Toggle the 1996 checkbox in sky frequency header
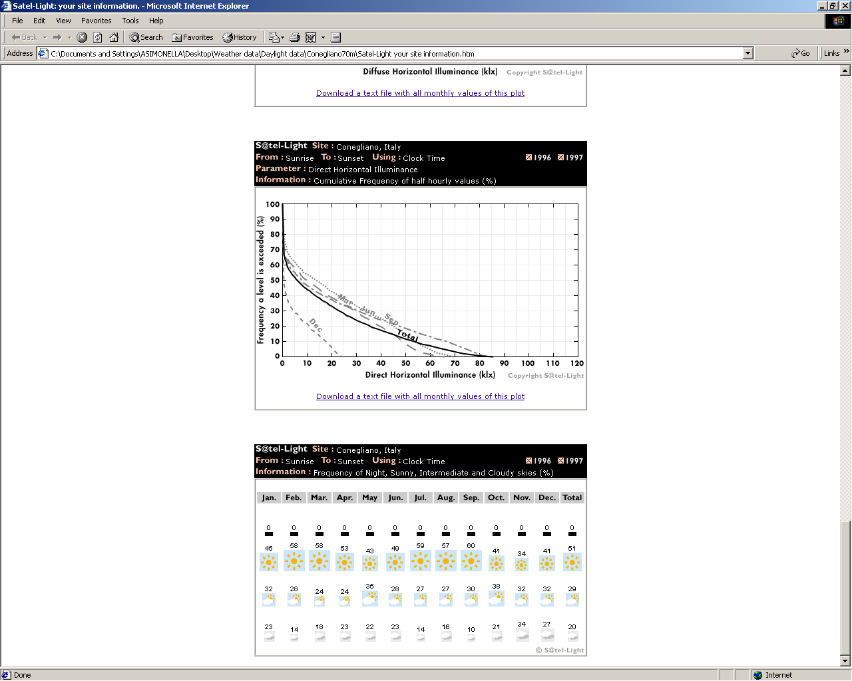This screenshot has height=681, width=852. [x=529, y=461]
